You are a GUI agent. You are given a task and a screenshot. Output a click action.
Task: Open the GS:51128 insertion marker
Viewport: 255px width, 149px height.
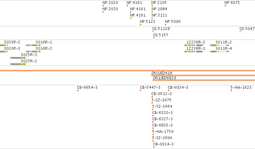[153, 31]
